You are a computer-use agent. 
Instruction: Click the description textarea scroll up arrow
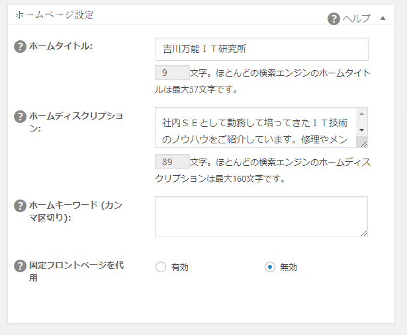[361, 114]
